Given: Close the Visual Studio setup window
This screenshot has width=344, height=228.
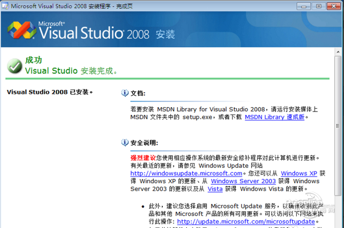Looking at the screenshot, I should click(x=334, y=6).
